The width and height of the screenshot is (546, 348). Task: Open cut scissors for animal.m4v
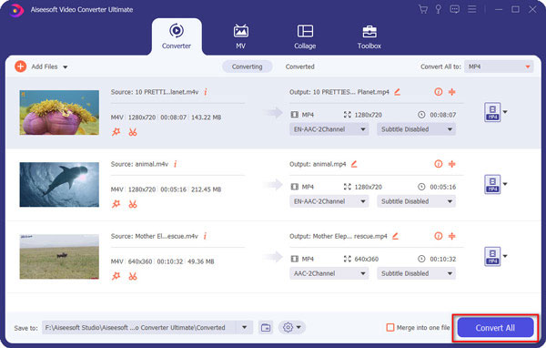(132, 204)
